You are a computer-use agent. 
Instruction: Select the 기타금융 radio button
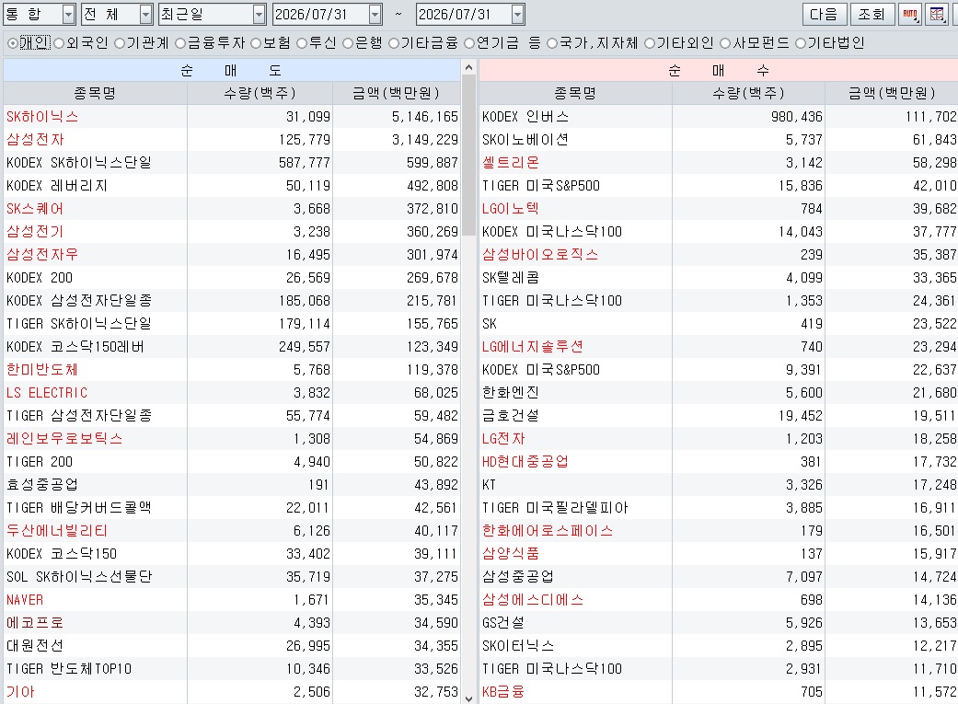[x=394, y=43]
